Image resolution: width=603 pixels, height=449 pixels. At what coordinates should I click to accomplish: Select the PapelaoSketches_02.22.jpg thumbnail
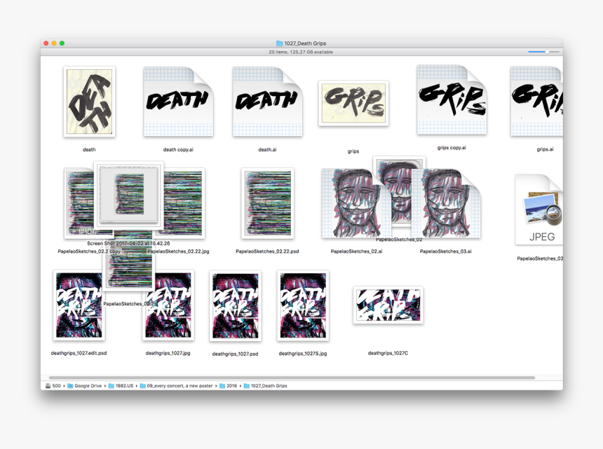183,203
